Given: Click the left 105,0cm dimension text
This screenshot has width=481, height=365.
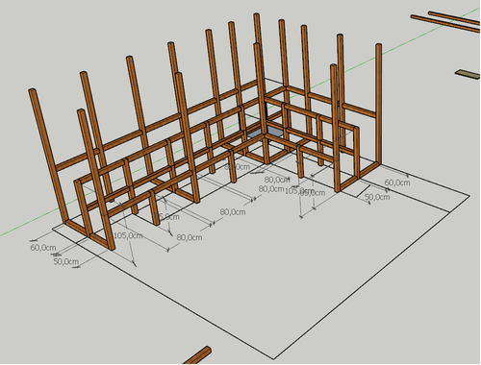Looking at the screenshot, I should [128, 235].
